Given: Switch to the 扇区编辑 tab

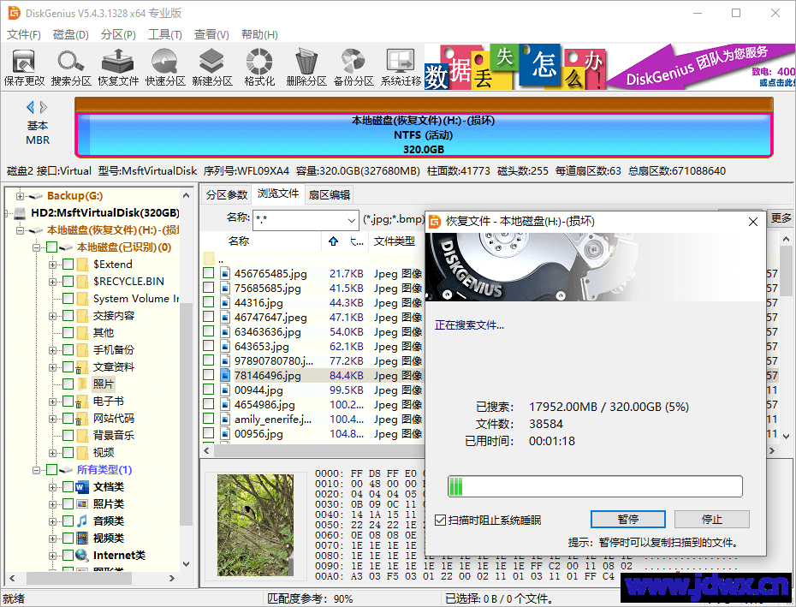Looking at the screenshot, I should pos(329,194).
